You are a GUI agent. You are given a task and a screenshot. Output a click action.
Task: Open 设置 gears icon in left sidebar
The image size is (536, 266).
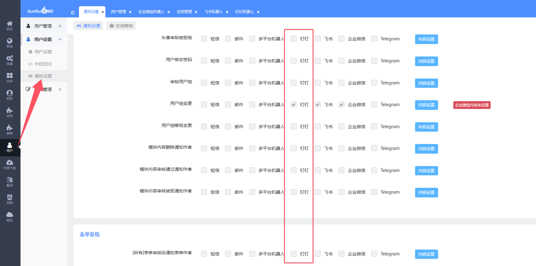tap(10, 60)
